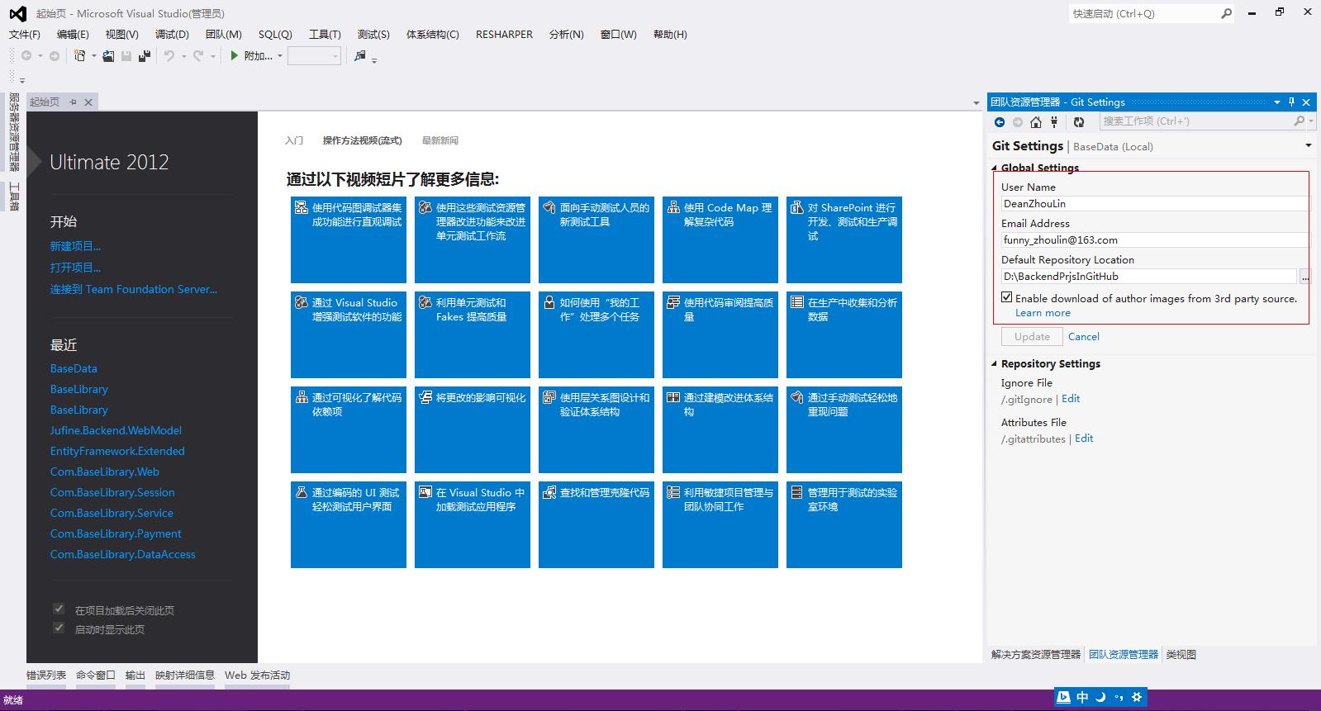Go to Team Explorer Home icon
Image resolution: width=1321 pixels, height=711 pixels.
pyautogui.click(x=1036, y=121)
